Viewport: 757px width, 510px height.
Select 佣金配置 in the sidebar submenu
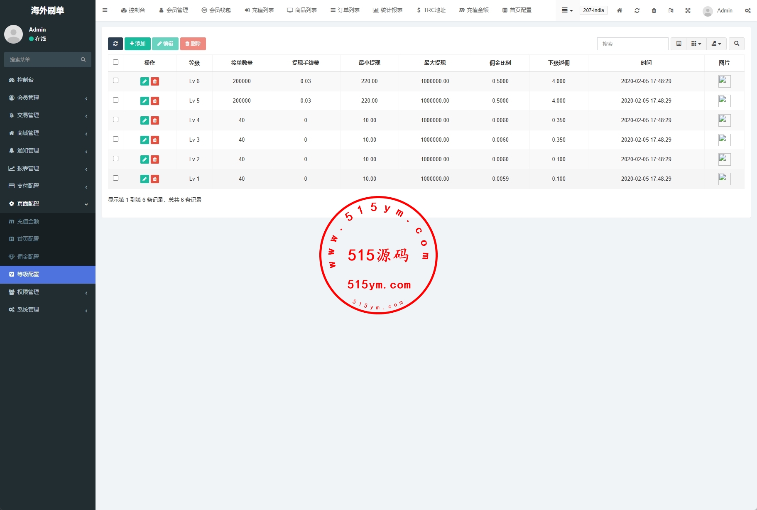pyautogui.click(x=28, y=257)
